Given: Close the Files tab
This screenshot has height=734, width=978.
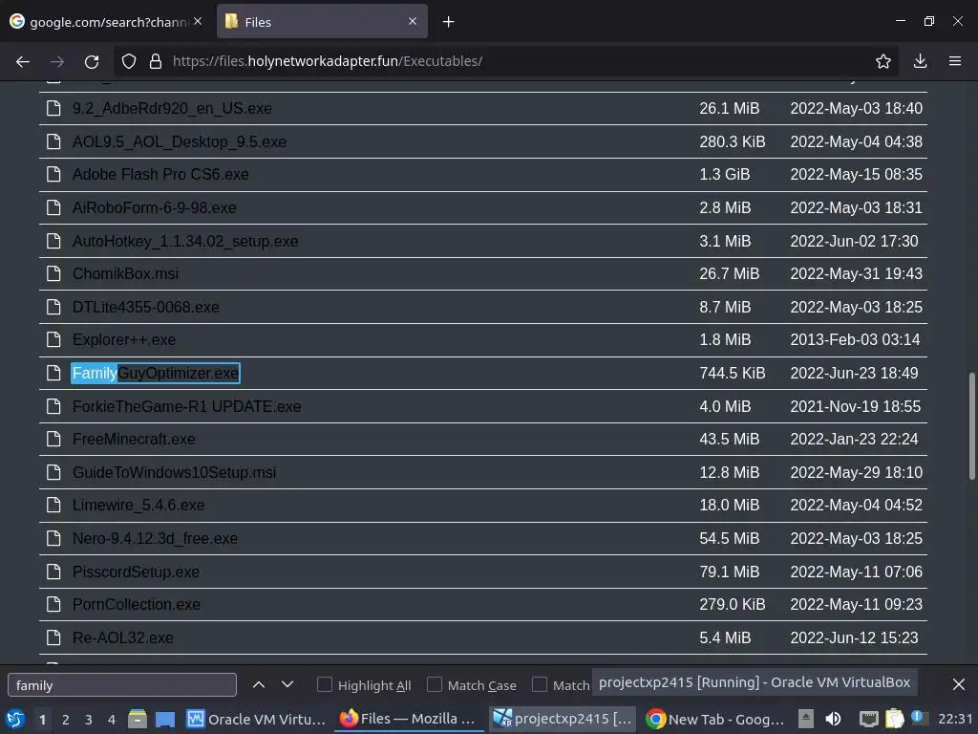Looking at the screenshot, I should coord(413,21).
